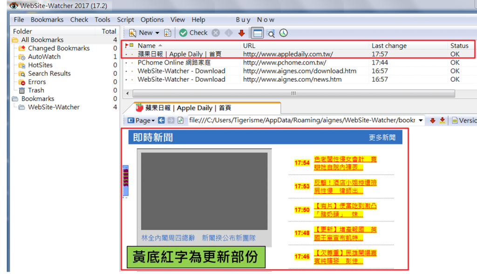477x274 pixels.
Task: Click the note column header icon
Action: click(x=132, y=45)
